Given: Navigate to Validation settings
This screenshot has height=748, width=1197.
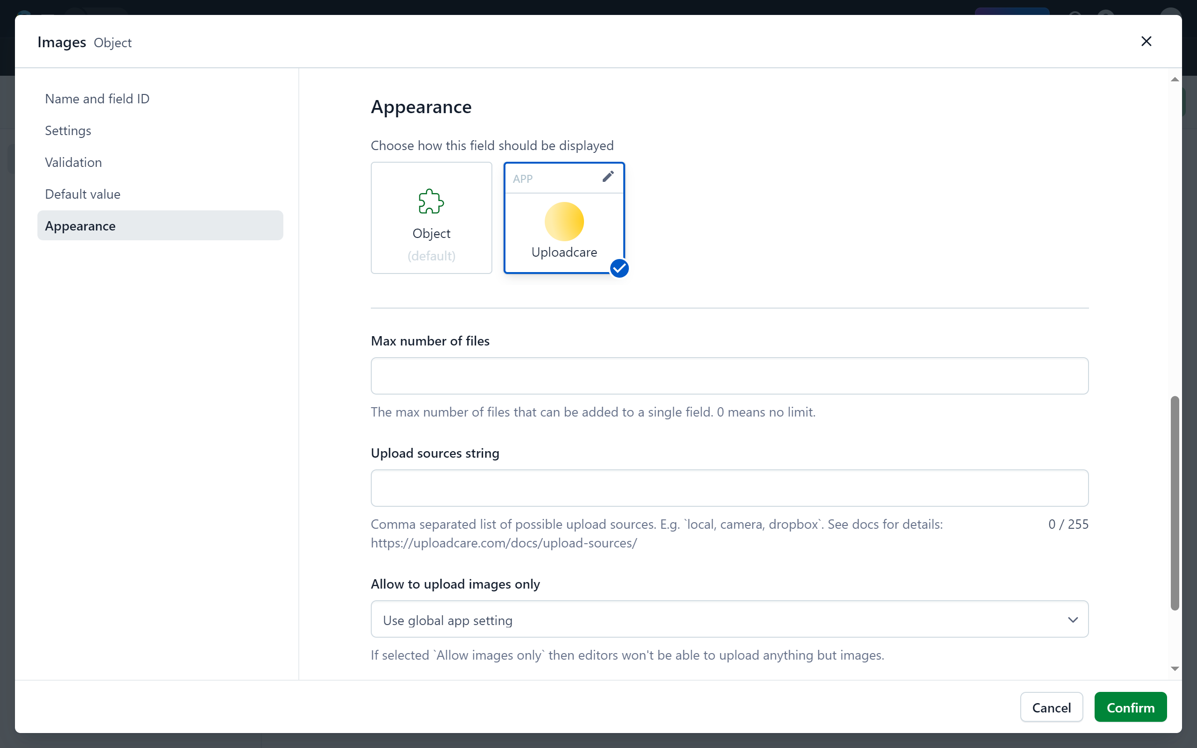Looking at the screenshot, I should point(73,162).
